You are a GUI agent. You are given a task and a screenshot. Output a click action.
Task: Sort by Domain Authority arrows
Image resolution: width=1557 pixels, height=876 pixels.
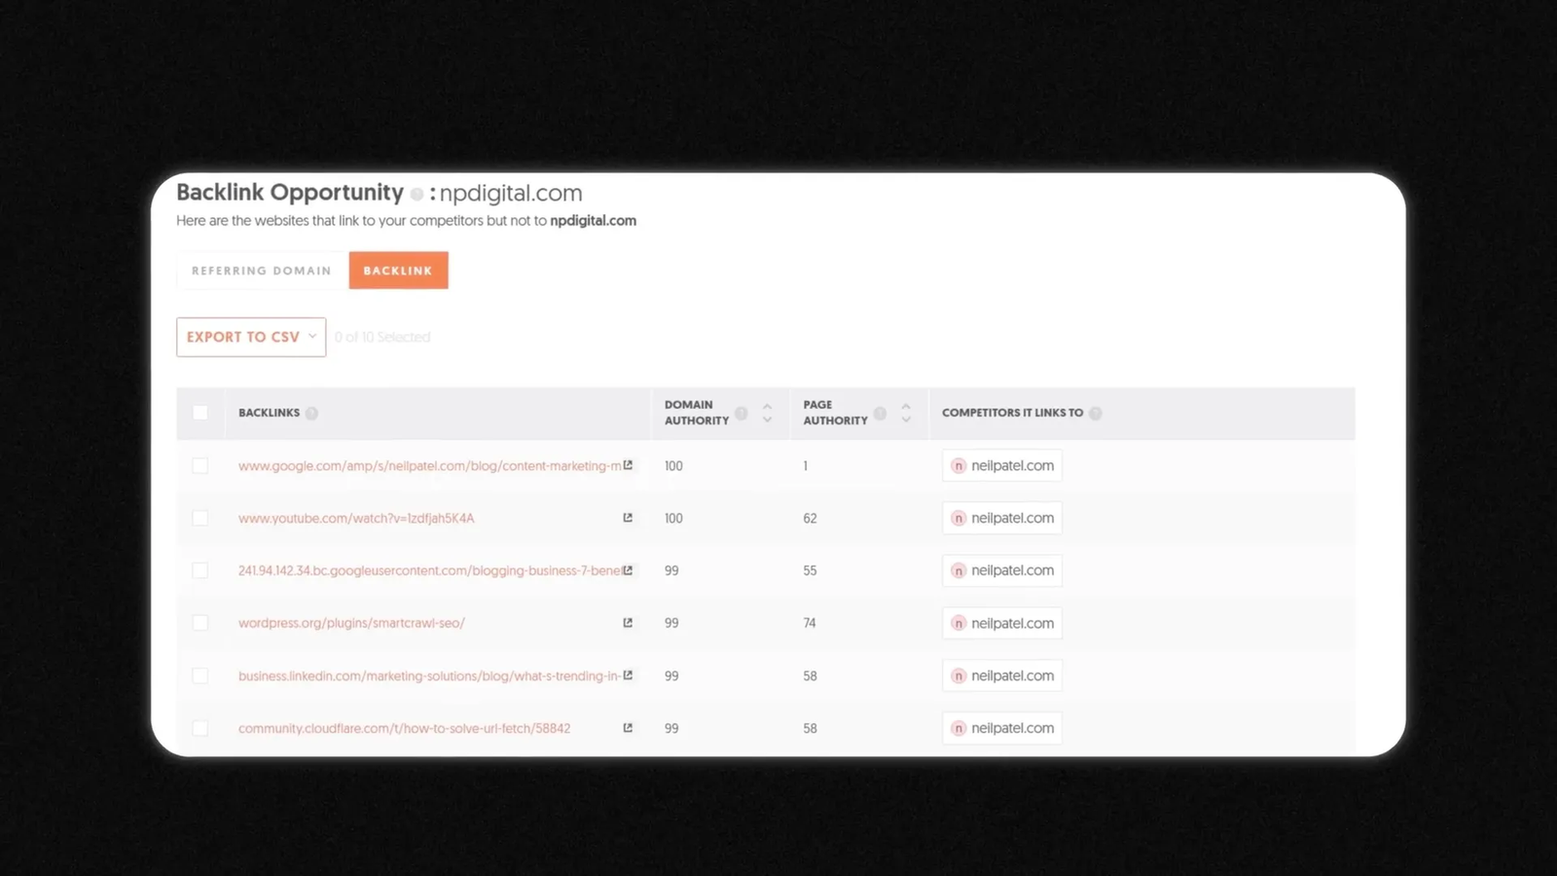click(767, 413)
